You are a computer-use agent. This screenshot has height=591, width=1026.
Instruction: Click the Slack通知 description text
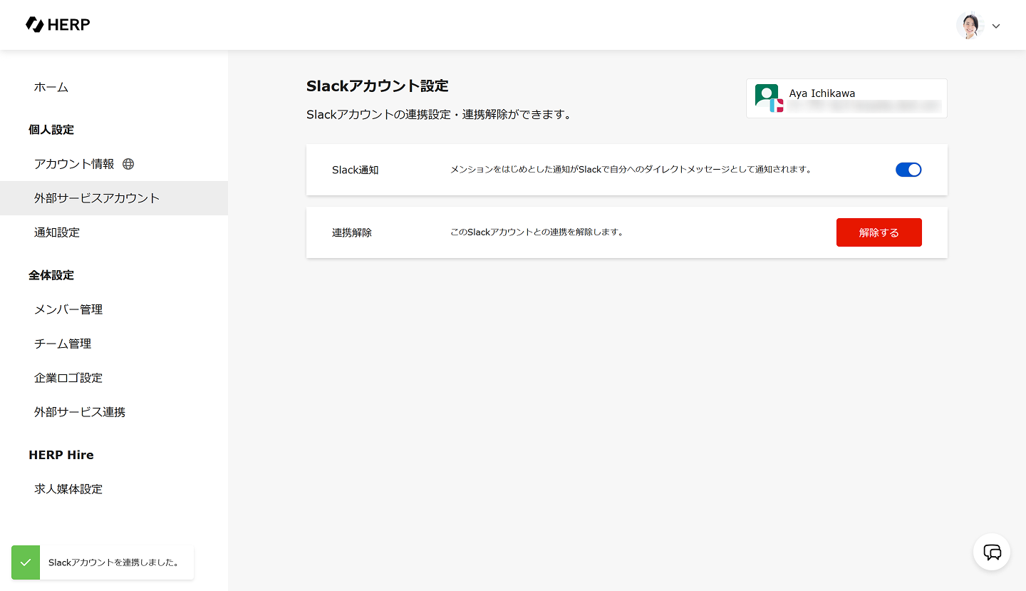(631, 170)
